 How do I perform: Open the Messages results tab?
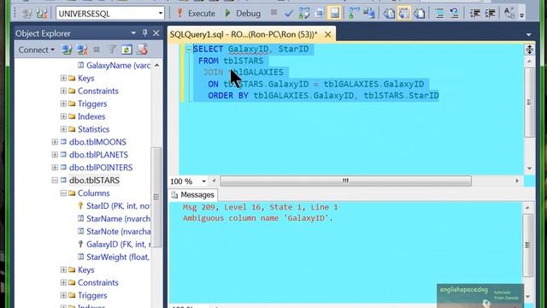click(193, 195)
